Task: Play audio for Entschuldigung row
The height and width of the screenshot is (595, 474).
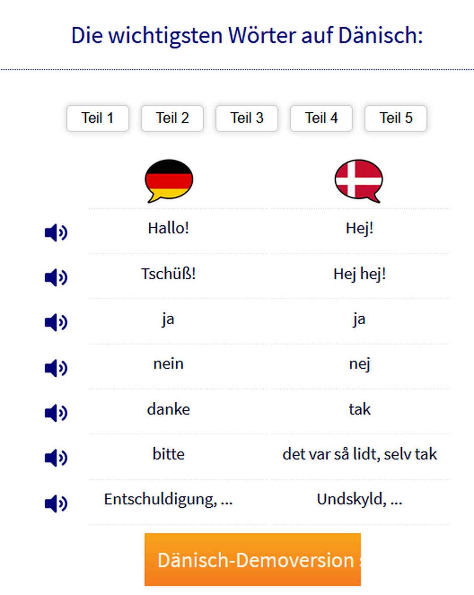Action: click(x=56, y=504)
